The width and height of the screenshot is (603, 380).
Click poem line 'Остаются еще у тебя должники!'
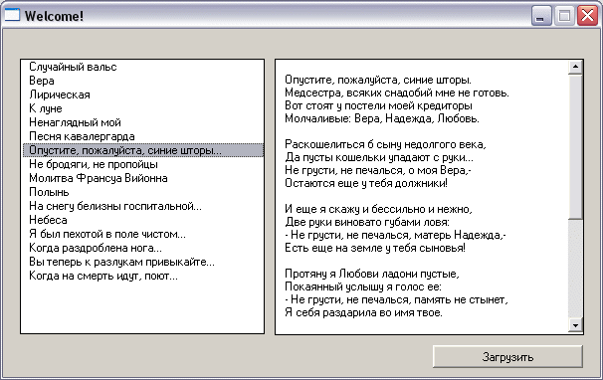[x=366, y=183]
